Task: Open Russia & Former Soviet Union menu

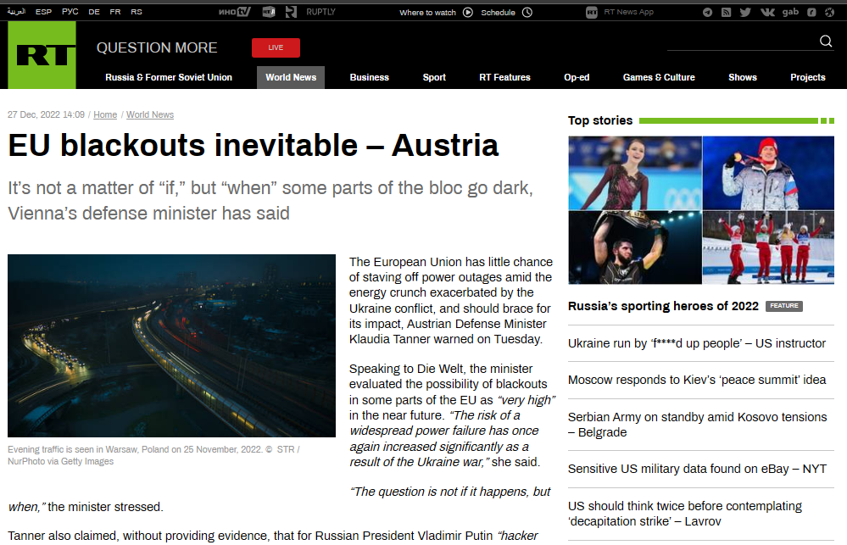Action: (x=169, y=77)
